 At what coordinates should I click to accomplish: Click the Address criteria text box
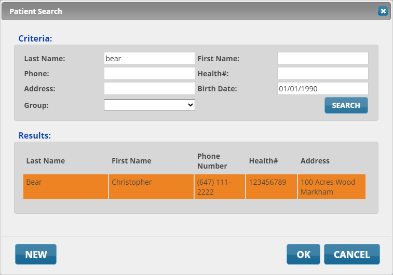point(149,89)
